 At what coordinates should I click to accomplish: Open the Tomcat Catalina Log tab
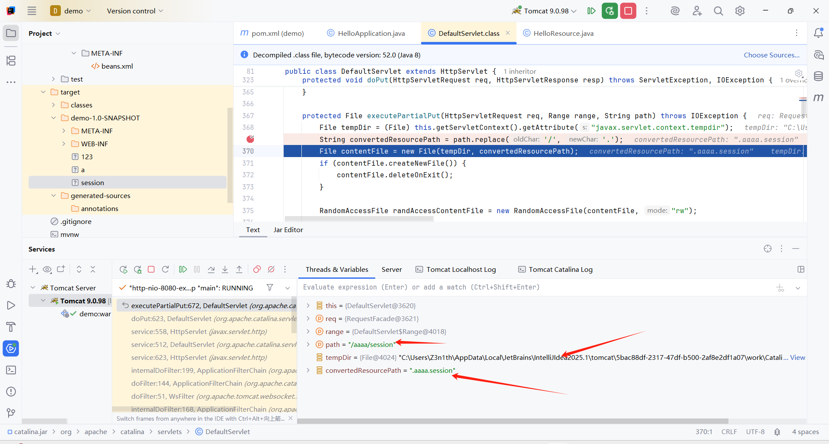coord(560,269)
